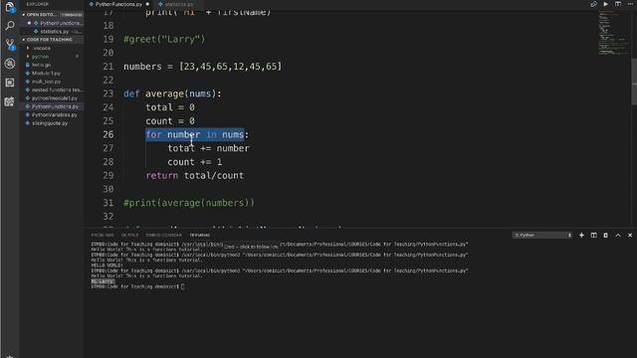
Task: Open pythontmodule1.py in Explorer
Action: tap(55, 98)
